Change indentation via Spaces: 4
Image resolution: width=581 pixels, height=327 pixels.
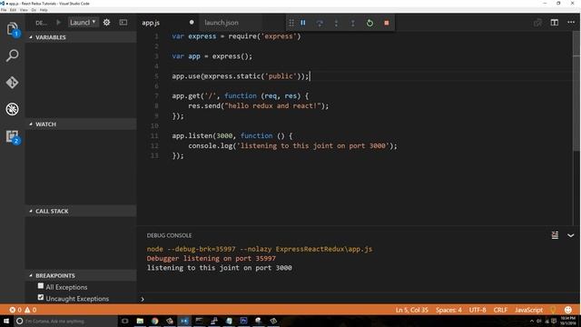click(x=448, y=310)
